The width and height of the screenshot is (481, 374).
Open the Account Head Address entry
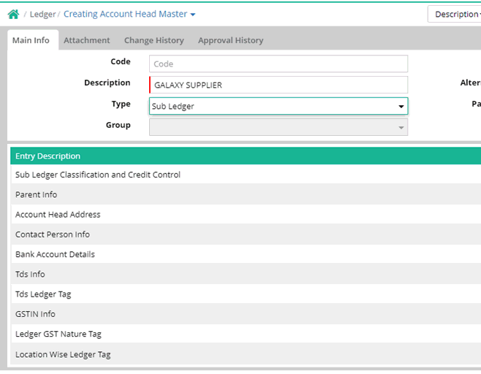pyautogui.click(x=58, y=215)
